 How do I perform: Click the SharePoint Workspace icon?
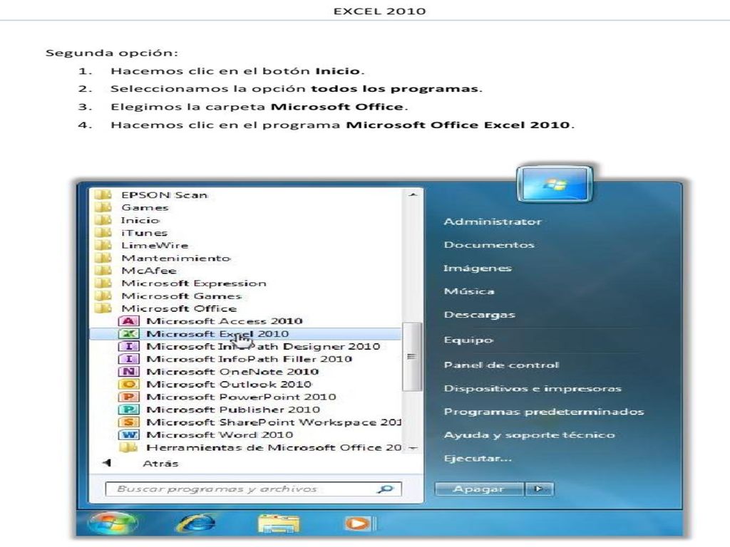click(x=128, y=422)
